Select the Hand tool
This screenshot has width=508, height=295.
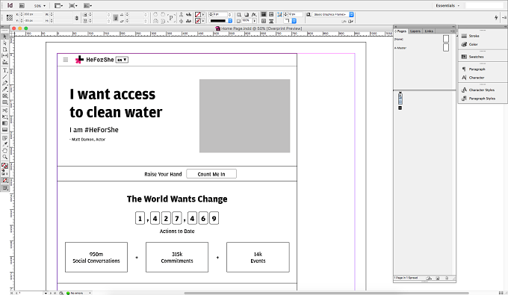pyautogui.click(x=5, y=151)
